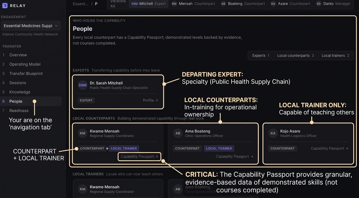The height and width of the screenshot is (198, 359).
Task: View as Mitchell Expert
Action: click(149, 4)
